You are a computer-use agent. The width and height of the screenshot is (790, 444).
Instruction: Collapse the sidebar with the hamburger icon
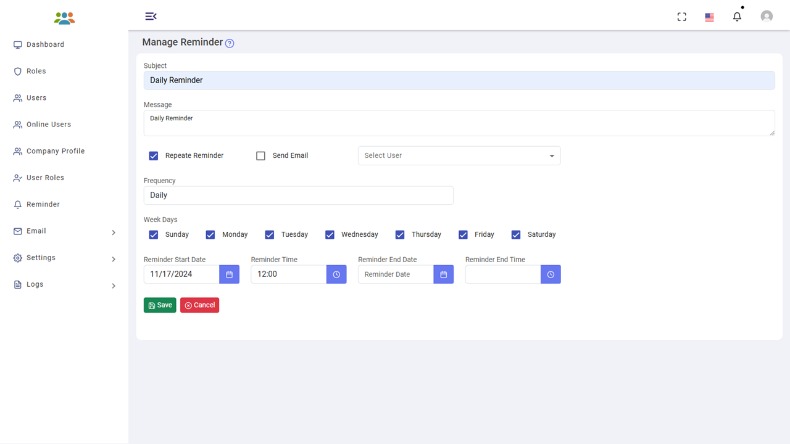(x=151, y=16)
